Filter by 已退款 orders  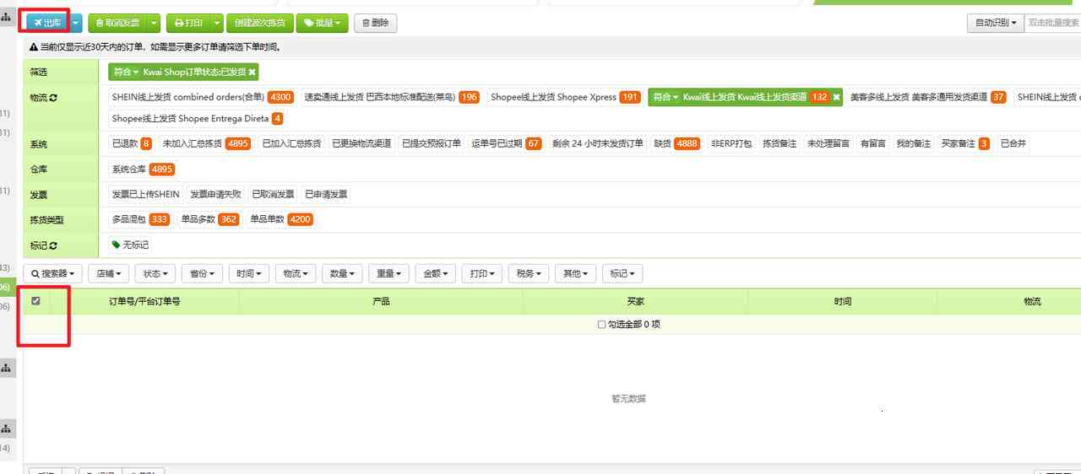(132, 143)
